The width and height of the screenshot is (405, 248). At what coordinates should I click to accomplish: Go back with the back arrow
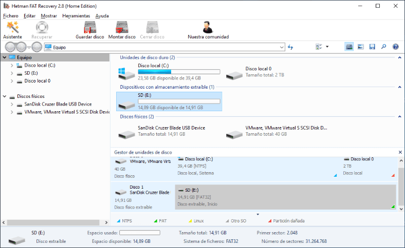pyautogui.click(x=11, y=47)
